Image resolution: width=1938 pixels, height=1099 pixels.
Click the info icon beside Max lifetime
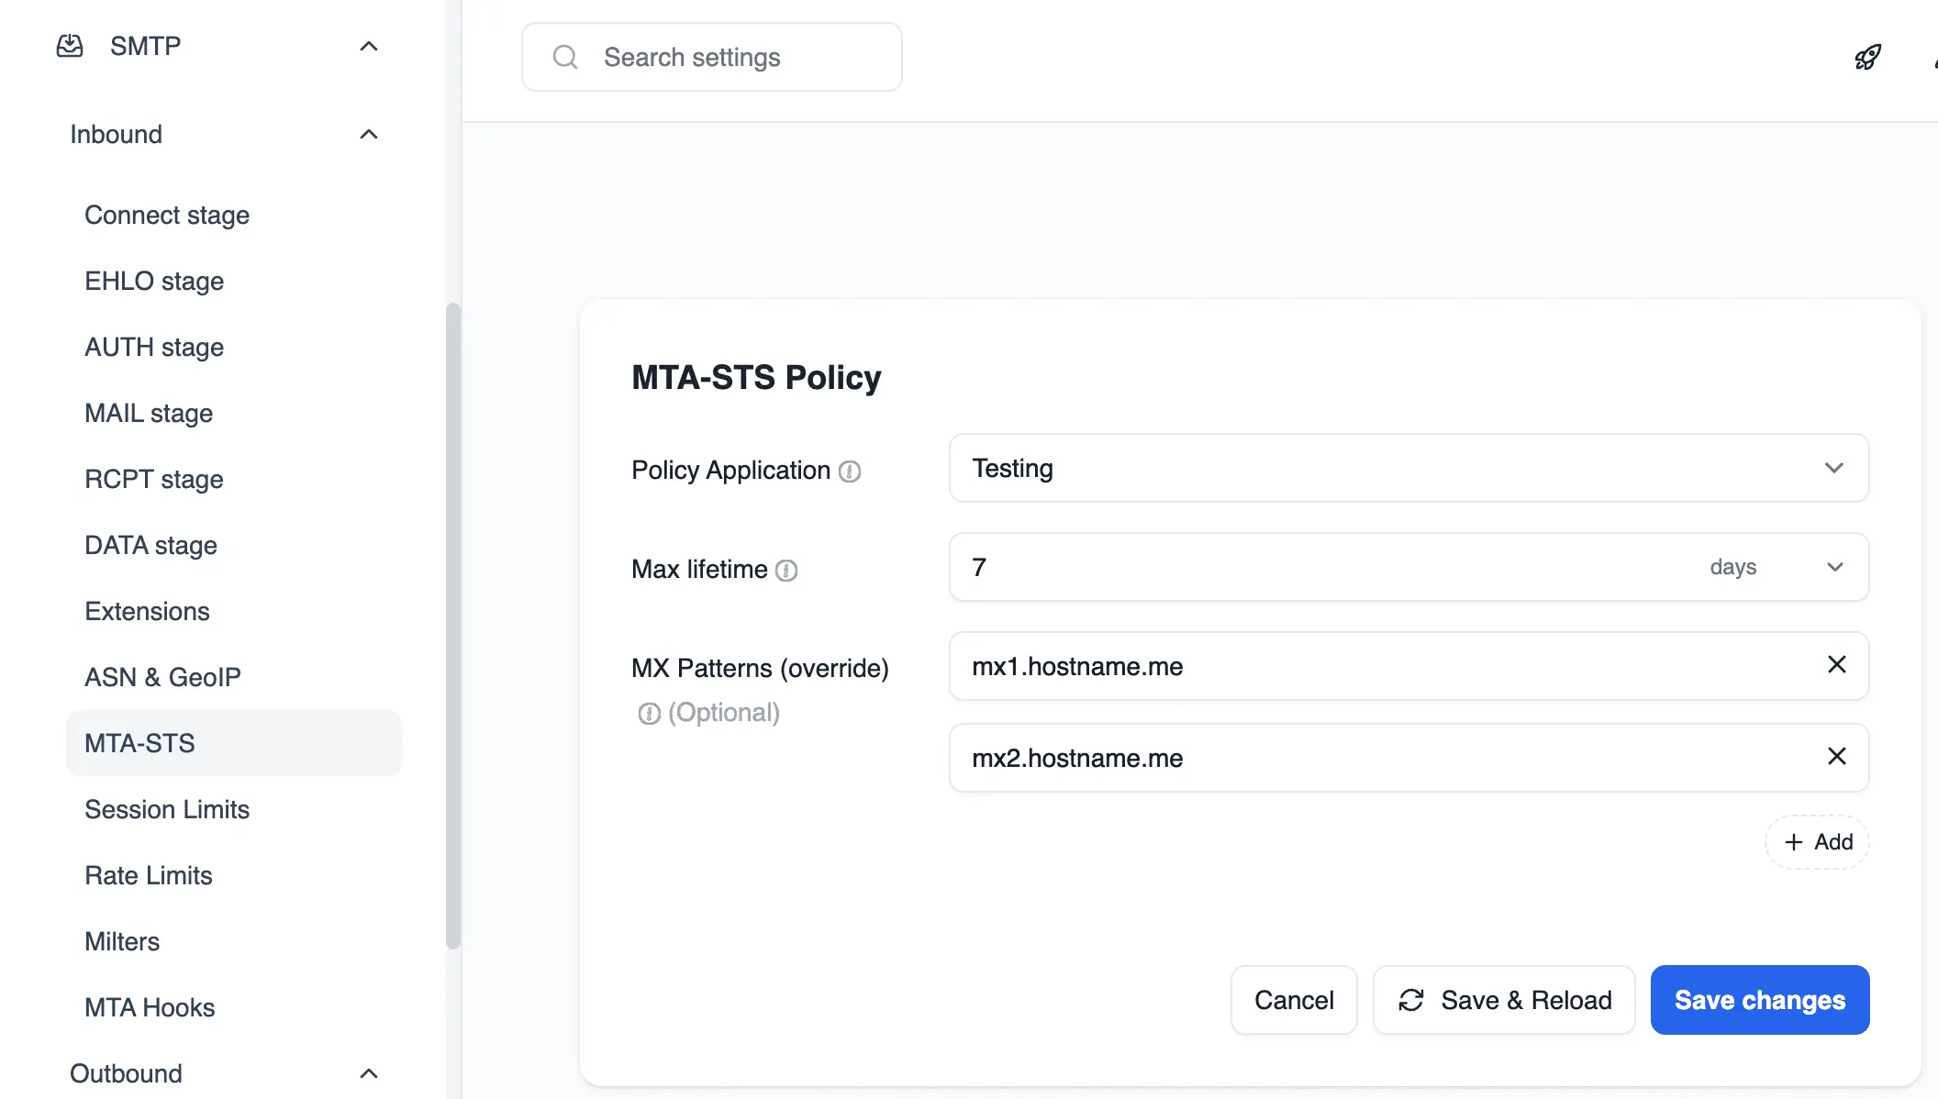pyautogui.click(x=787, y=570)
